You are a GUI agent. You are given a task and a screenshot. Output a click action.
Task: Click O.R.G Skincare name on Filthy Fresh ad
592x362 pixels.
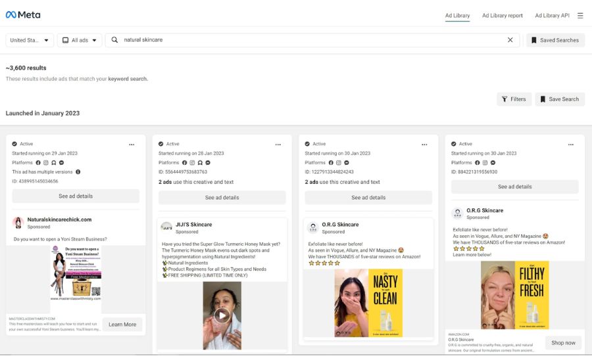pyautogui.click(x=485, y=210)
